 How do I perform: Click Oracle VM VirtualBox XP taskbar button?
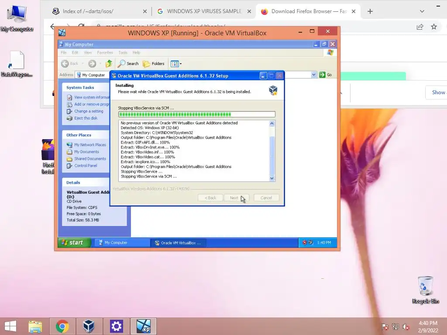click(x=179, y=243)
